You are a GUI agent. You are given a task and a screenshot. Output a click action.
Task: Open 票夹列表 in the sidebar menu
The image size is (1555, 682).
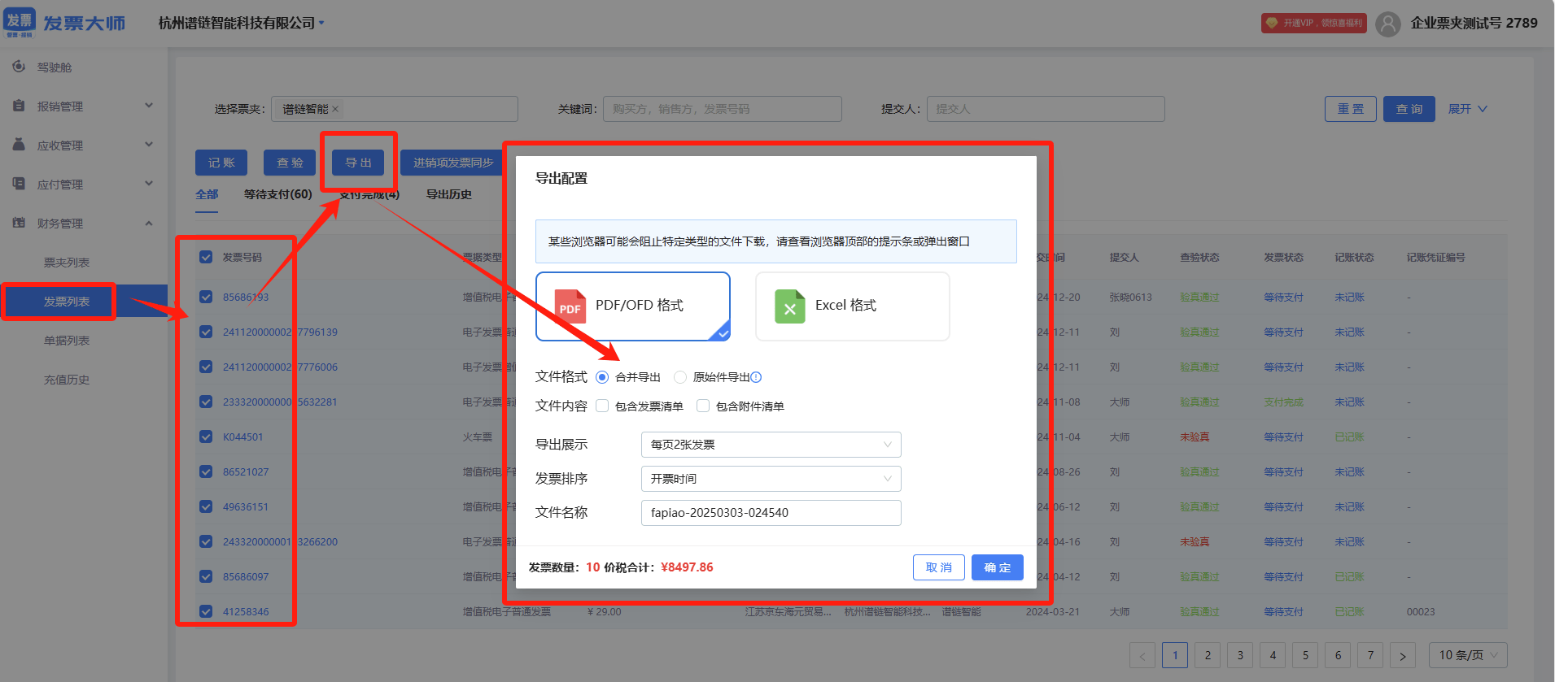pyautogui.click(x=67, y=263)
